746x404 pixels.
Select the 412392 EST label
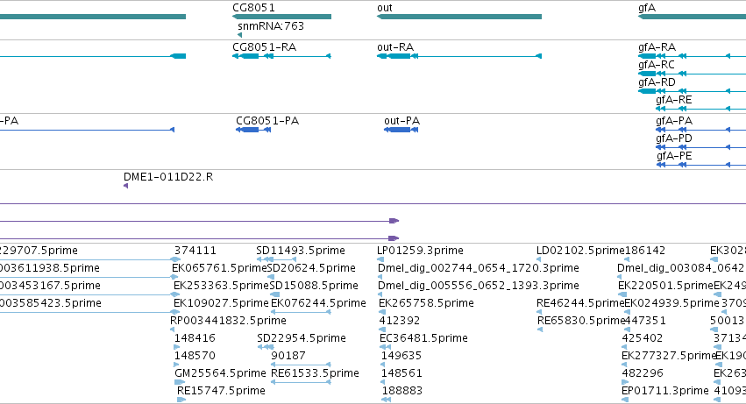(400, 321)
